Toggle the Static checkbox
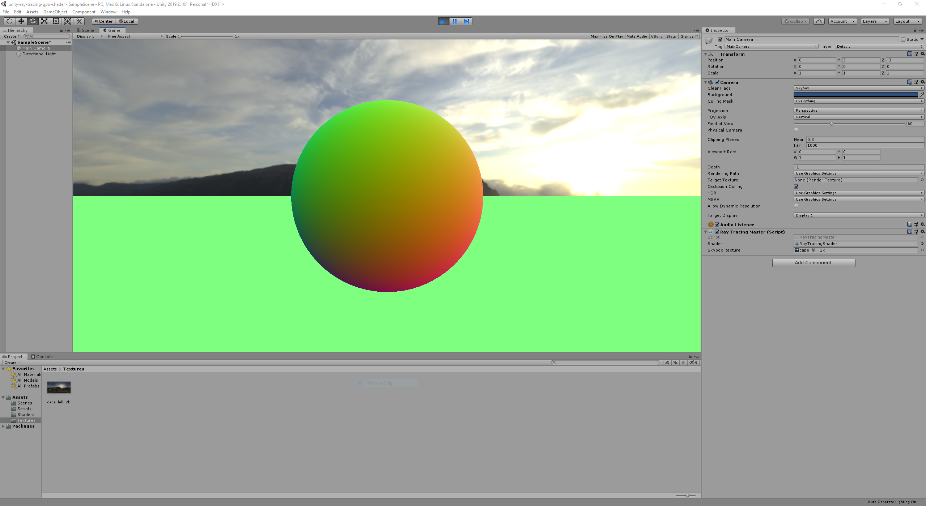Viewport: 926px width, 506px height. click(x=903, y=39)
